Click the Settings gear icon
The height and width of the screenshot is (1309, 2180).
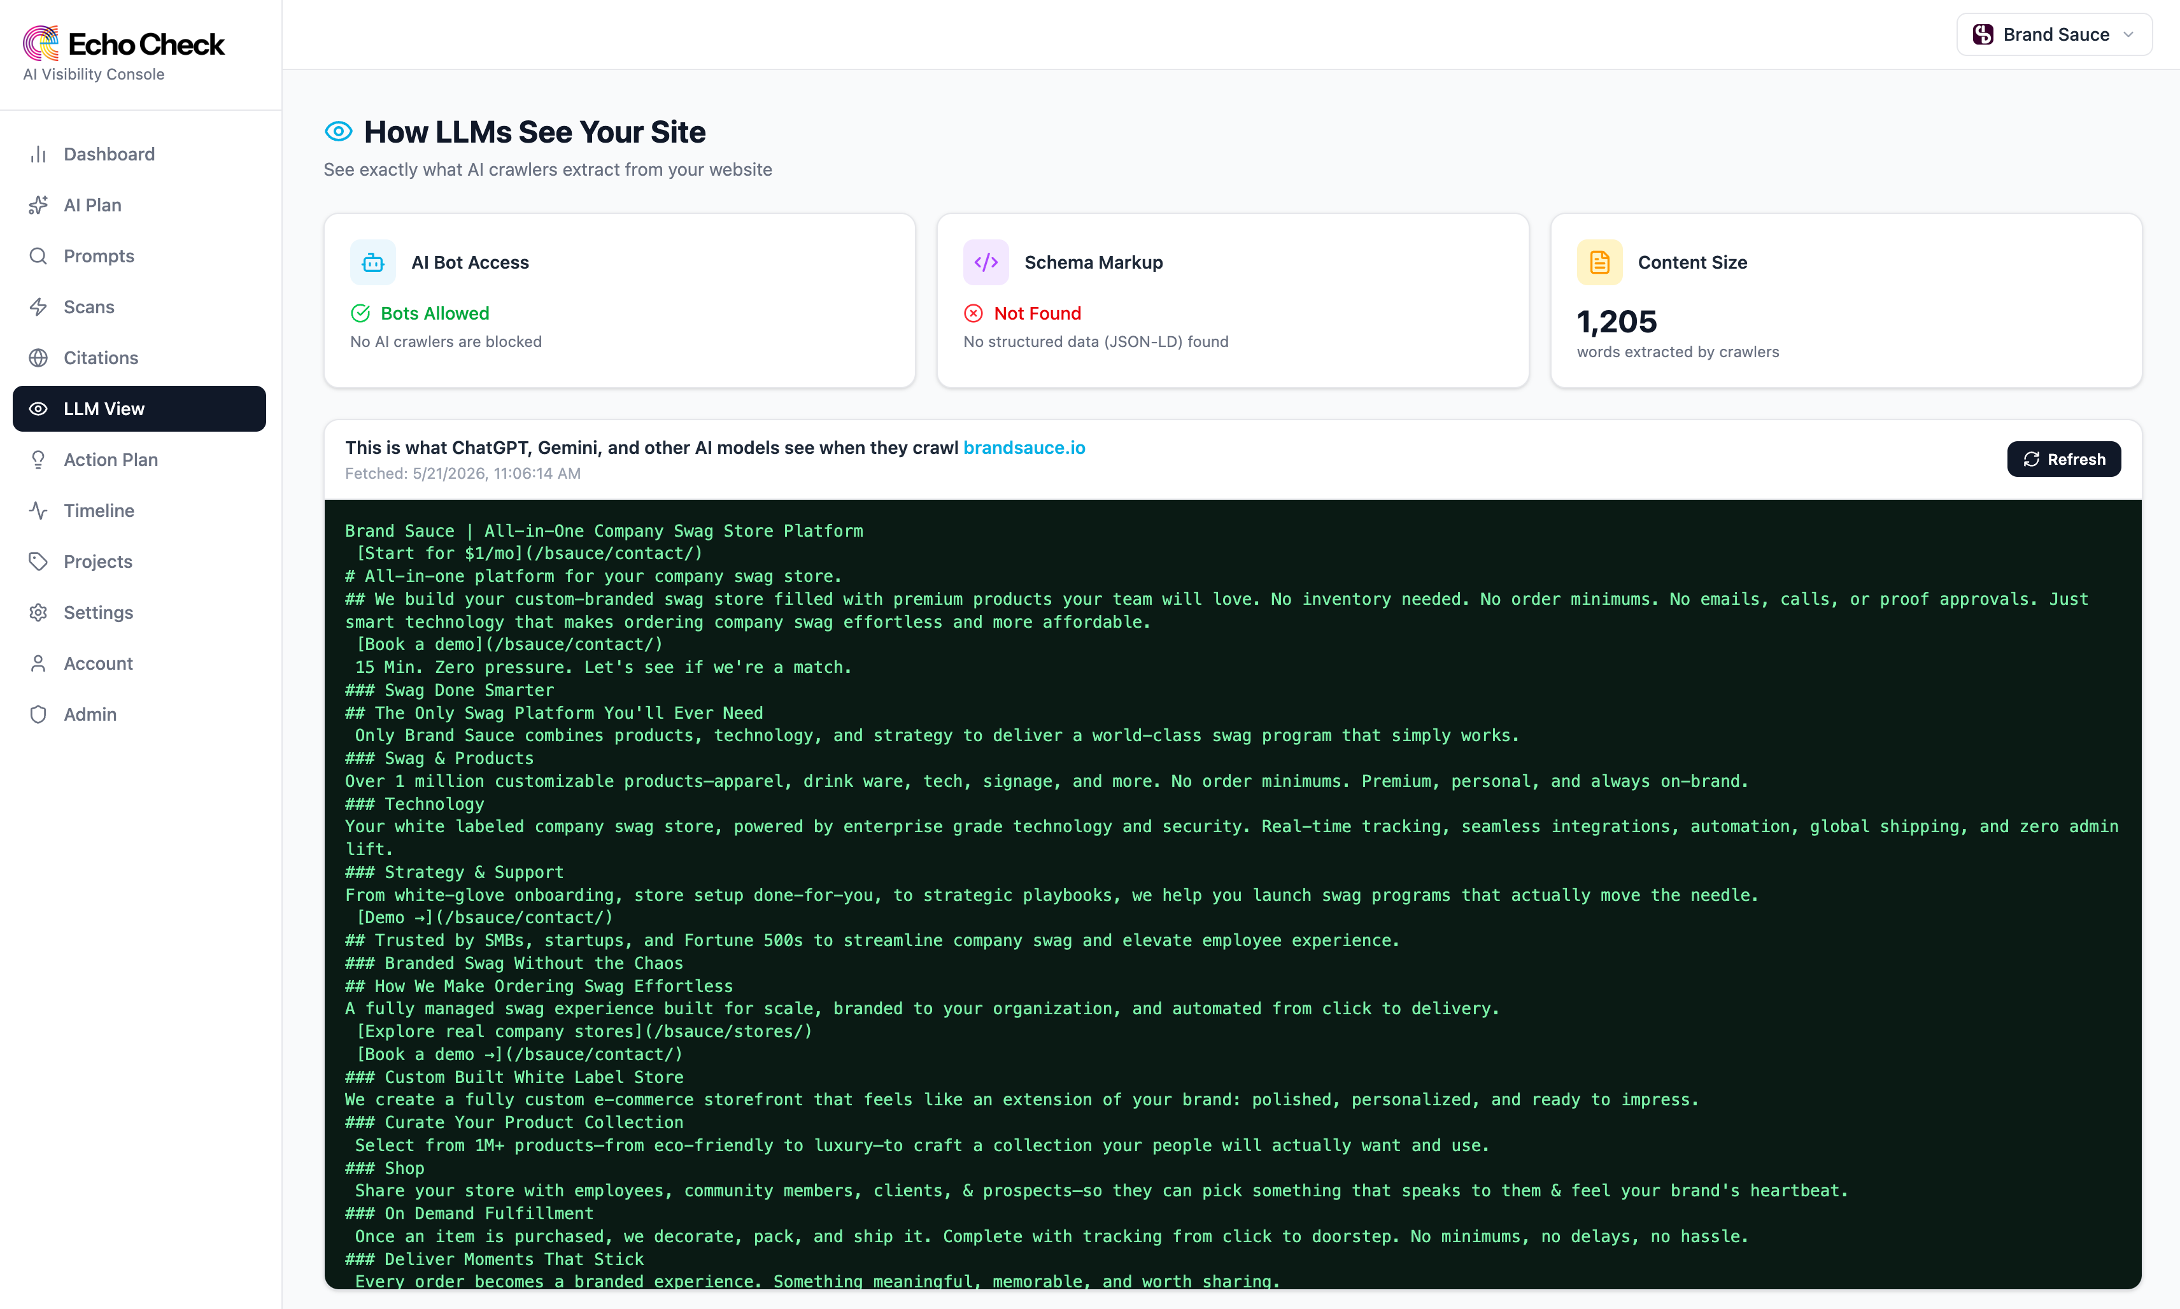click(38, 612)
